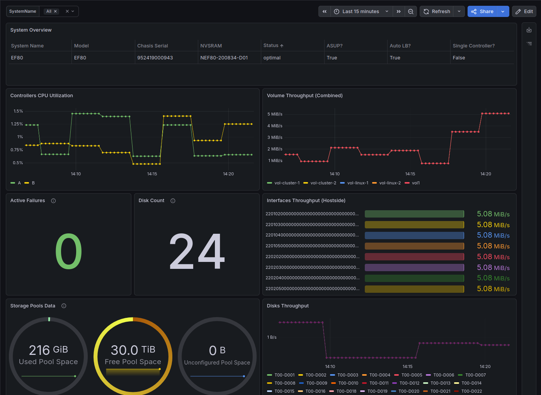Image resolution: width=541 pixels, height=395 pixels.
Task: Select the serial cell 952419000943
Action: [166, 58]
